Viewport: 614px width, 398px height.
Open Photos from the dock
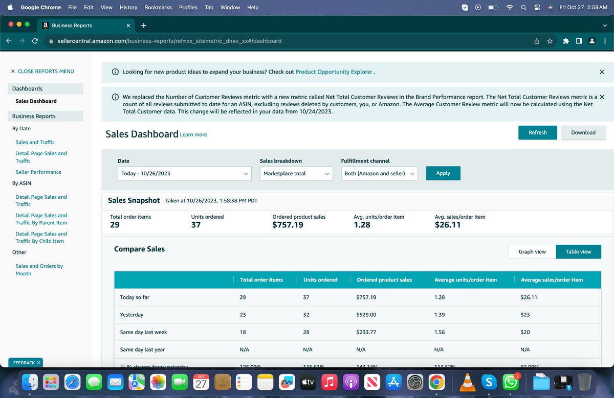(159, 381)
